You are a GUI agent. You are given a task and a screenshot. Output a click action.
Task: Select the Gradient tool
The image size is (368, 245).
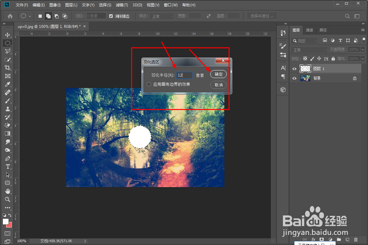click(8, 134)
